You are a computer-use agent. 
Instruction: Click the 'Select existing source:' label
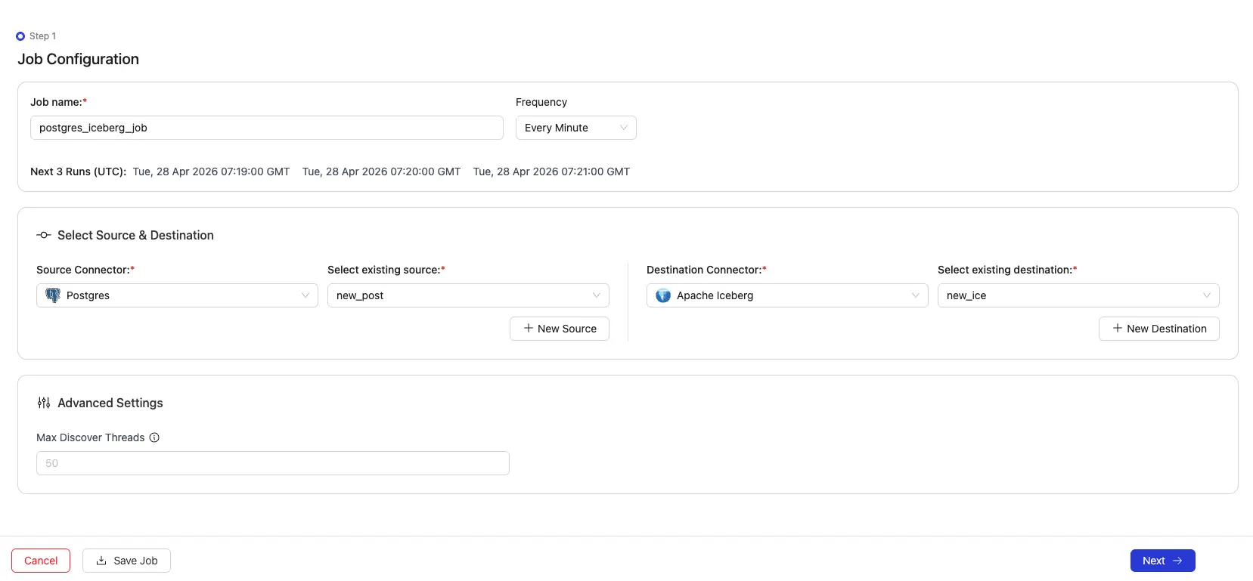coord(386,270)
